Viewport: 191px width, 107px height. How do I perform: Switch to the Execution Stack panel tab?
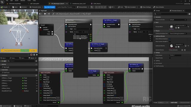(x=13, y=58)
